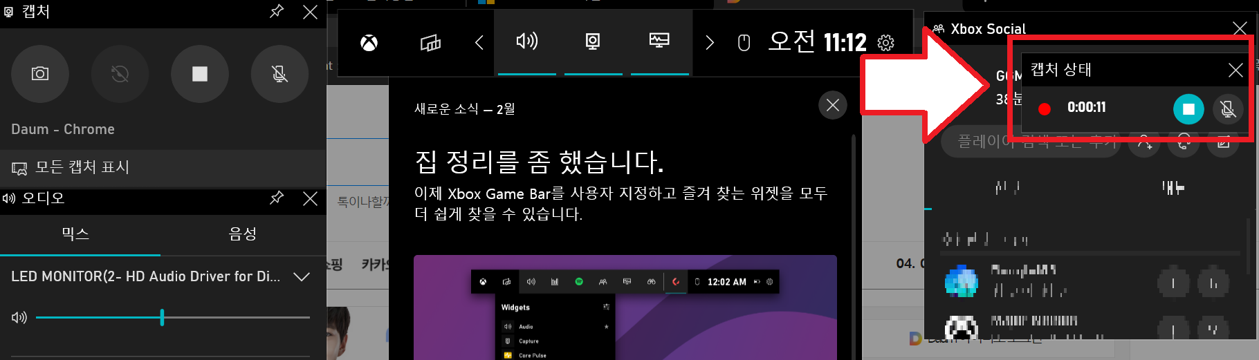Open the Game Bar preview thumbnail
This screenshot has height=360, width=1259.
coord(625,307)
